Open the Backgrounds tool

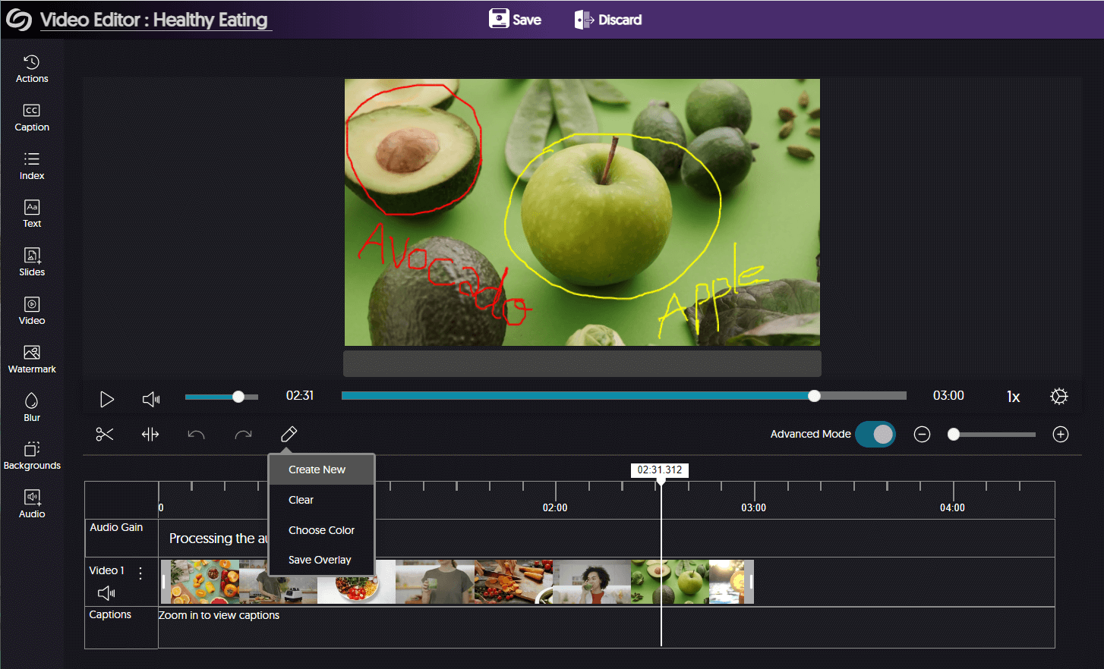click(x=32, y=456)
